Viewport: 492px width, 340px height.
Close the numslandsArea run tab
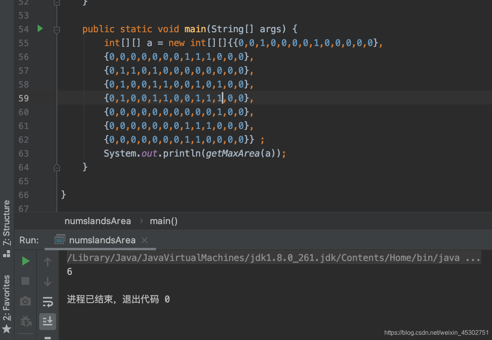pos(145,241)
